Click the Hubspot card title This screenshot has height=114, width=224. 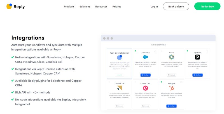171,83
